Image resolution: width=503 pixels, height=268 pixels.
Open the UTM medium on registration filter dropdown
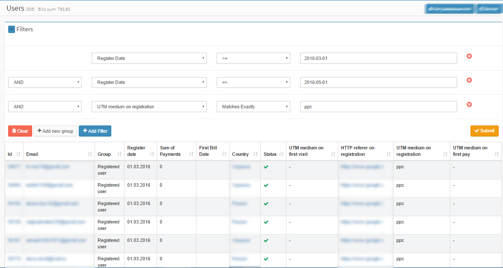click(x=149, y=107)
